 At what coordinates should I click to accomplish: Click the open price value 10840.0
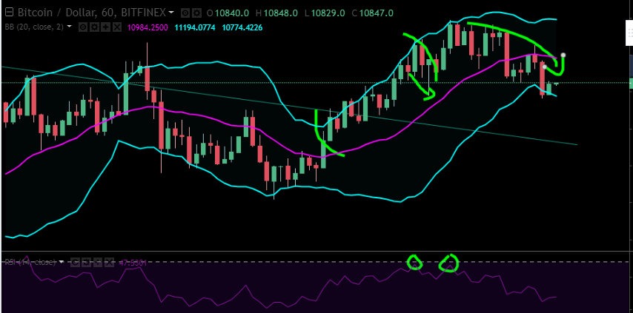pos(232,13)
